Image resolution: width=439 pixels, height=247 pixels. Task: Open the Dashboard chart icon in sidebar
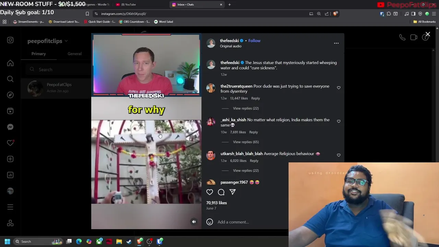[x=10, y=175]
